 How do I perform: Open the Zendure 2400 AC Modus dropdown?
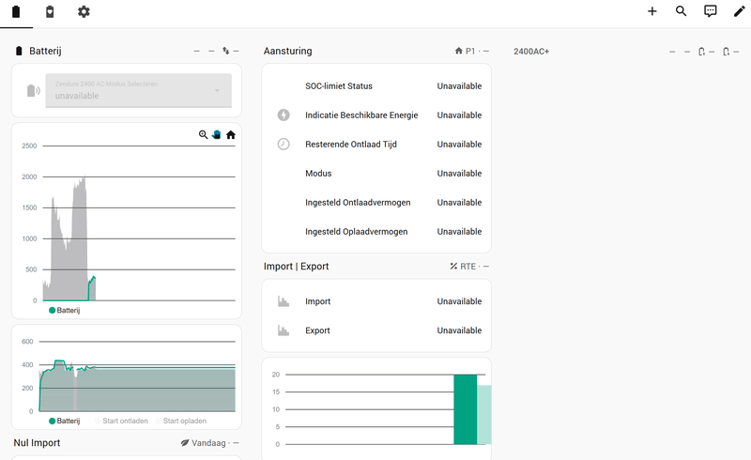(x=138, y=90)
